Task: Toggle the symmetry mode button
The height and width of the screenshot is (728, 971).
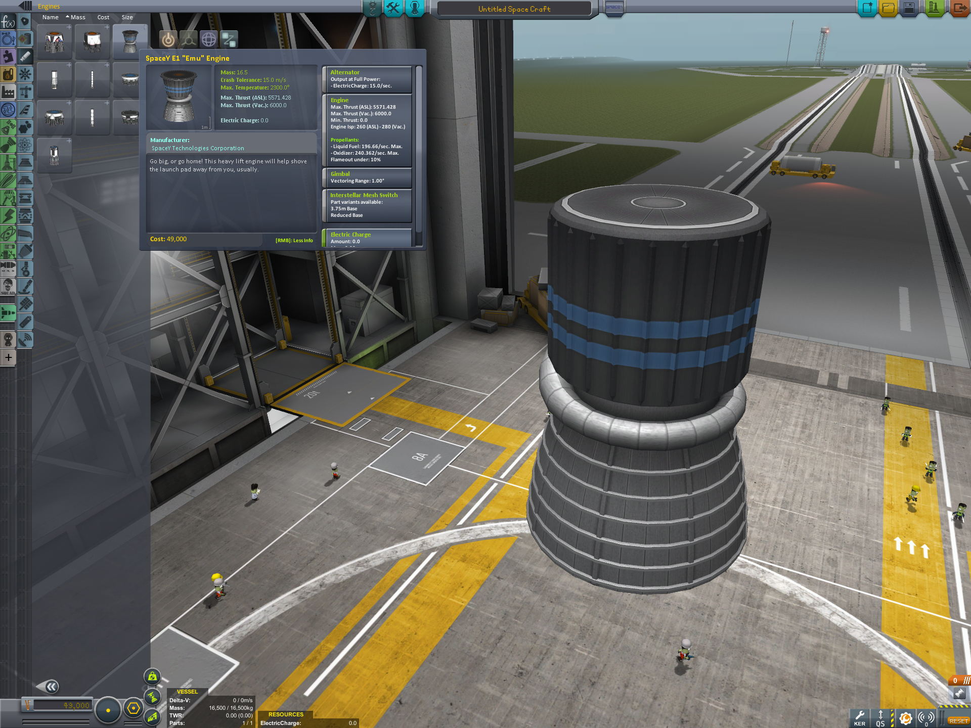Action: [108, 710]
